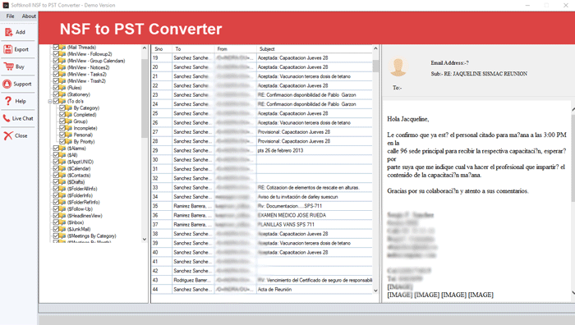Click folder tree scroll up arrow
The height and width of the screenshot is (325, 575).
point(144,48)
